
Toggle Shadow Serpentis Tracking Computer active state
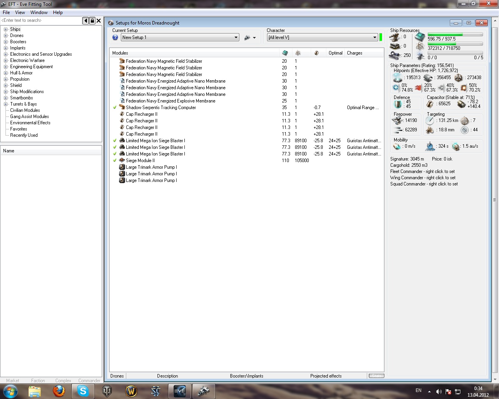point(115,108)
